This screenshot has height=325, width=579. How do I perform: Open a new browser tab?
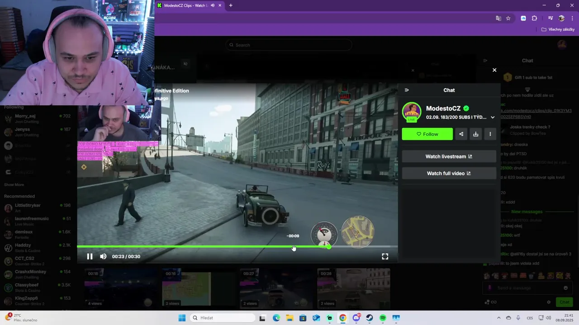click(x=231, y=5)
